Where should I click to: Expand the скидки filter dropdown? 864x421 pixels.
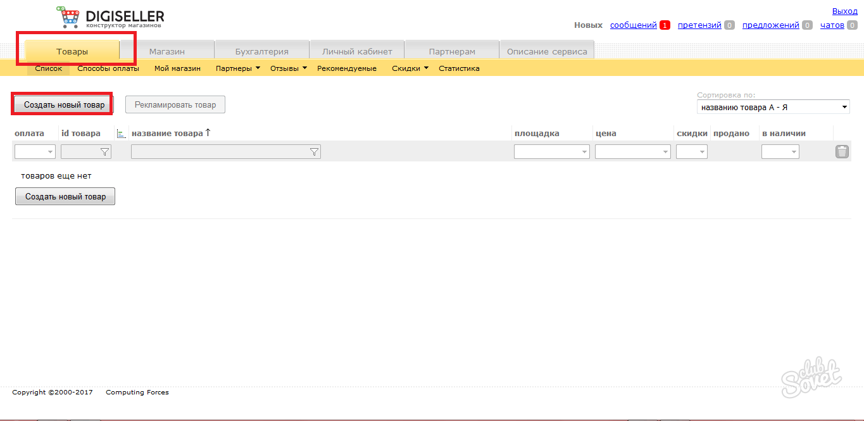pos(691,152)
